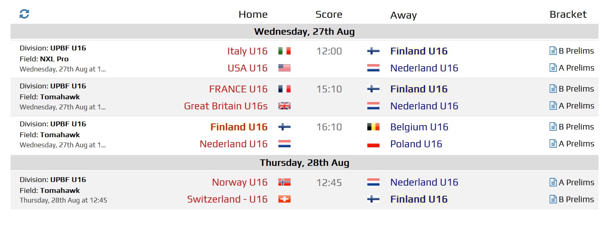Screen dimensions: 611x228
Task: Click the Switzerland flag icon
Action: pos(284,199)
